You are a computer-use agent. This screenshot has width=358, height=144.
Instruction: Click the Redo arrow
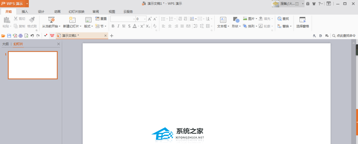(x=38, y=36)
